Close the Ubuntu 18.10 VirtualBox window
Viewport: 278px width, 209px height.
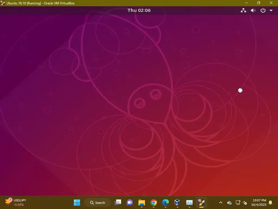[271, 3]
